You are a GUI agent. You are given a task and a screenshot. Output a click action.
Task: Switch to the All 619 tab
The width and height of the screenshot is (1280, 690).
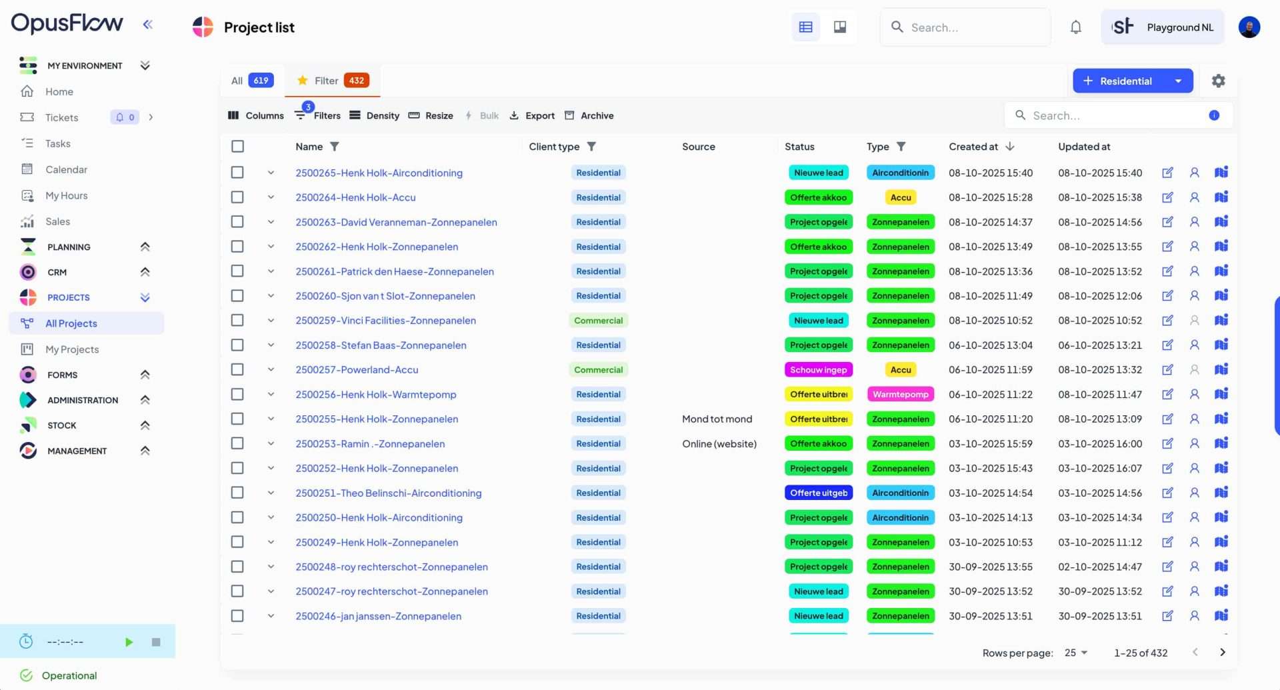(x=252, y=81)
